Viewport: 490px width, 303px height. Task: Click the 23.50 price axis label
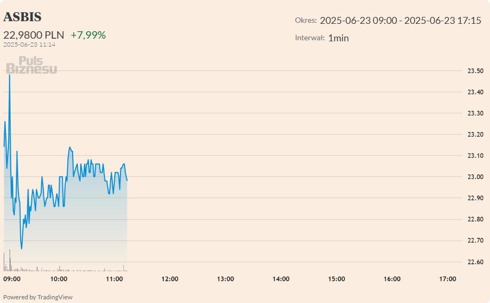475,71
